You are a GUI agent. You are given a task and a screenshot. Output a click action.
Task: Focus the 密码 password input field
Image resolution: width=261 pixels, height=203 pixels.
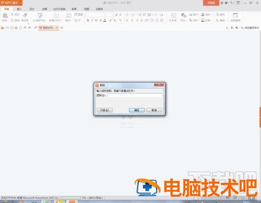click(x=135, y=95)
